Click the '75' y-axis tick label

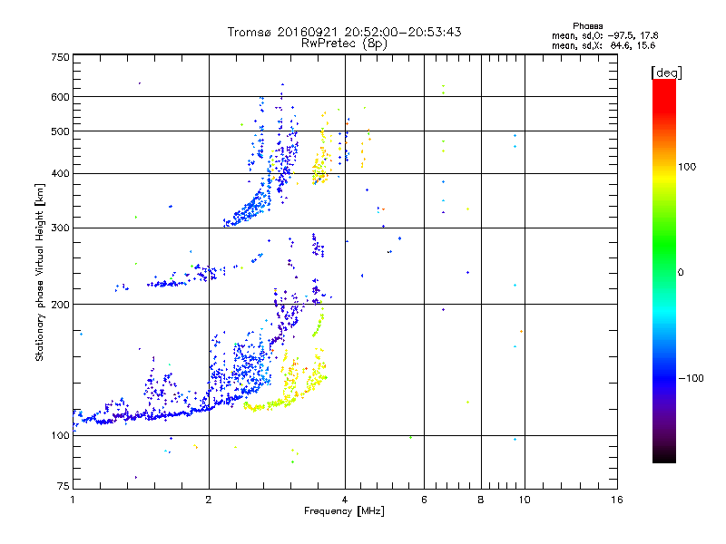click(64, 486)
